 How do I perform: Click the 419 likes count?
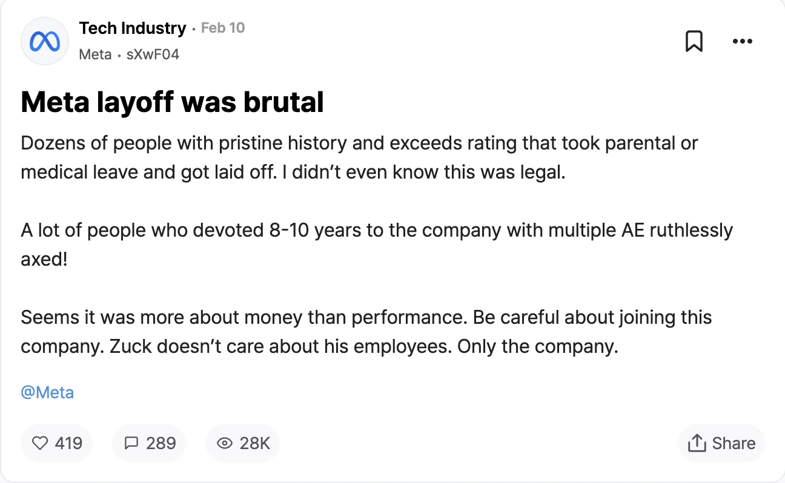point(68,443)
